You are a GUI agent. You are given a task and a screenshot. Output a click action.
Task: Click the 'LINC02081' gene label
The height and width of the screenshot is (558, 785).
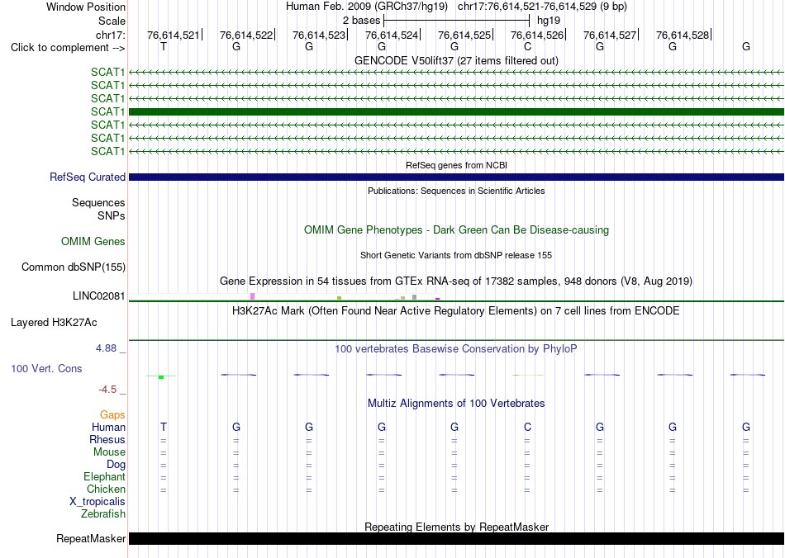tap(98, 296)
